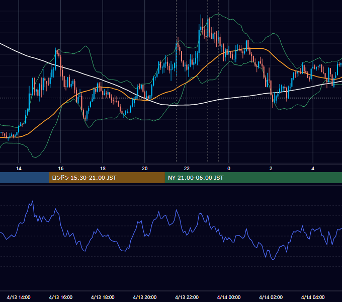This screenshot has width=342, height=302.
Task: Click the 4/13 16:00 time label
Action: click(x=61, y=297)
